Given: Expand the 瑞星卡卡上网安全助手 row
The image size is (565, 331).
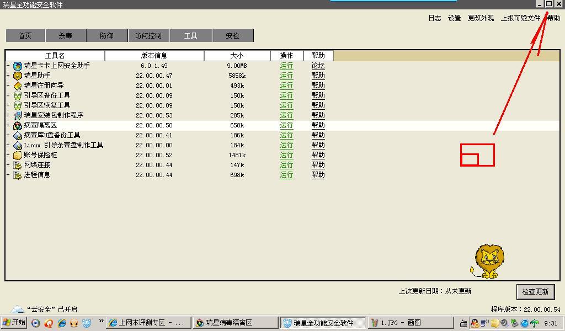Looking at the screenshot, I should tap(8, 66).
